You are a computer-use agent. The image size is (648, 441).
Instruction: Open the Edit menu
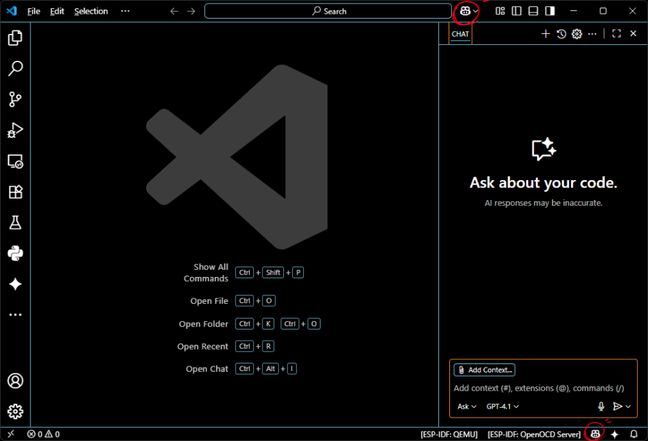click(x=57, y=11)
